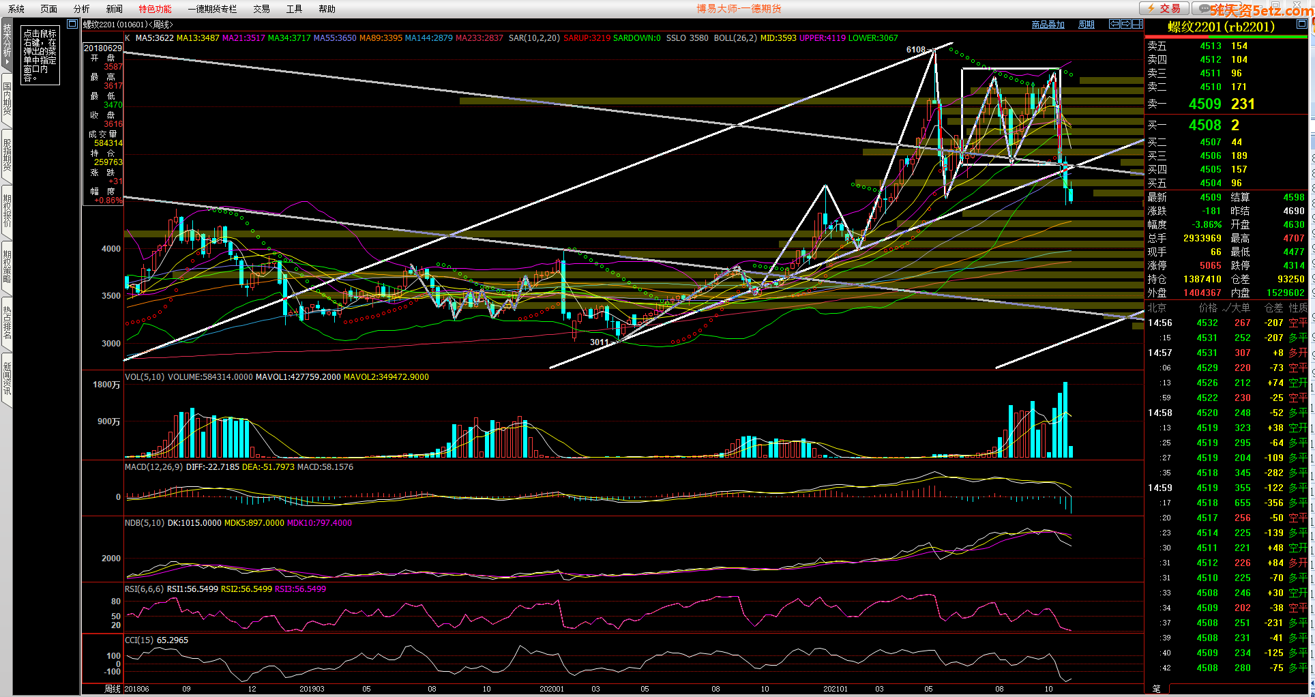Open the 系统 menu
The image size is (1315, 697).
(x=16, y=9)
